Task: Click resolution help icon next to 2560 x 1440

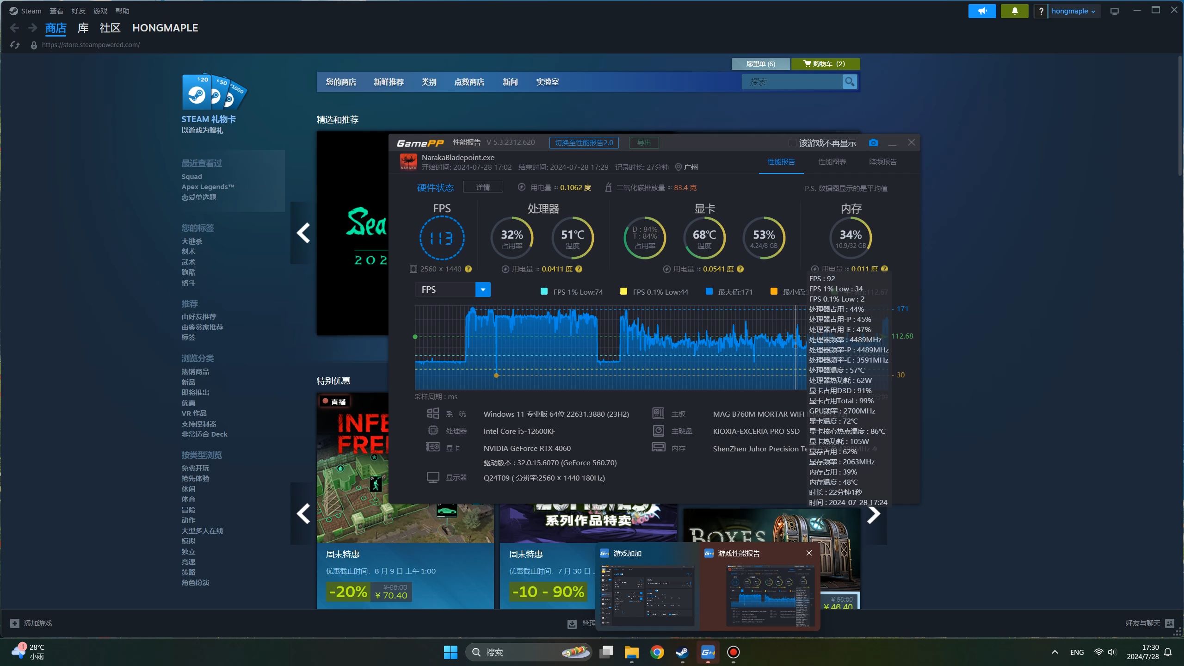Action: pyautogui.click(x=468, y=269)
